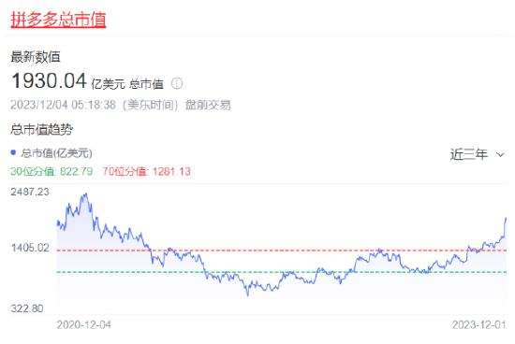The width and height of the screenshot is (515, 344).
Task: Expand the 近三年 chevron arrow
Action: (x=500, y=155)
